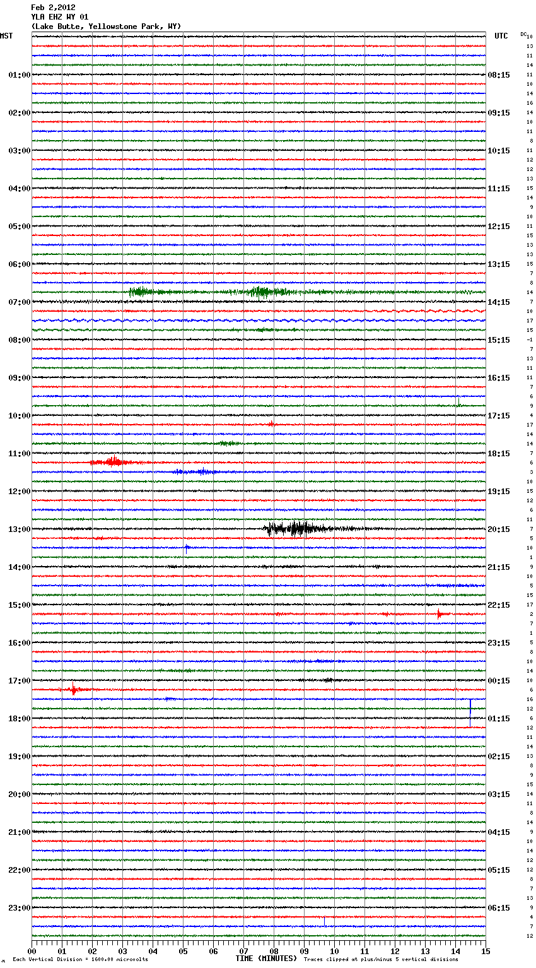Click the 00:15 UTC time label
This screenshot has width=536, height=968.
tap(499, 681)
